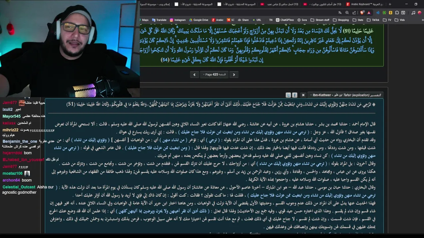This screenshot has height=238, width=424.
Task: Click verse marker (51) in tafsir header
Action: (x=71, y=104)
